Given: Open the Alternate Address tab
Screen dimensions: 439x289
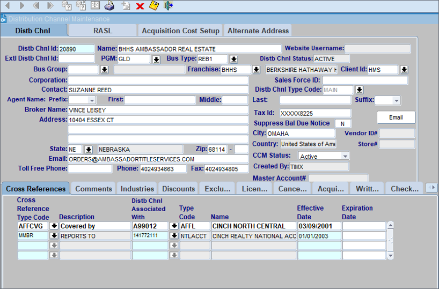Looking at the screenshot, I should pos(258,31).
